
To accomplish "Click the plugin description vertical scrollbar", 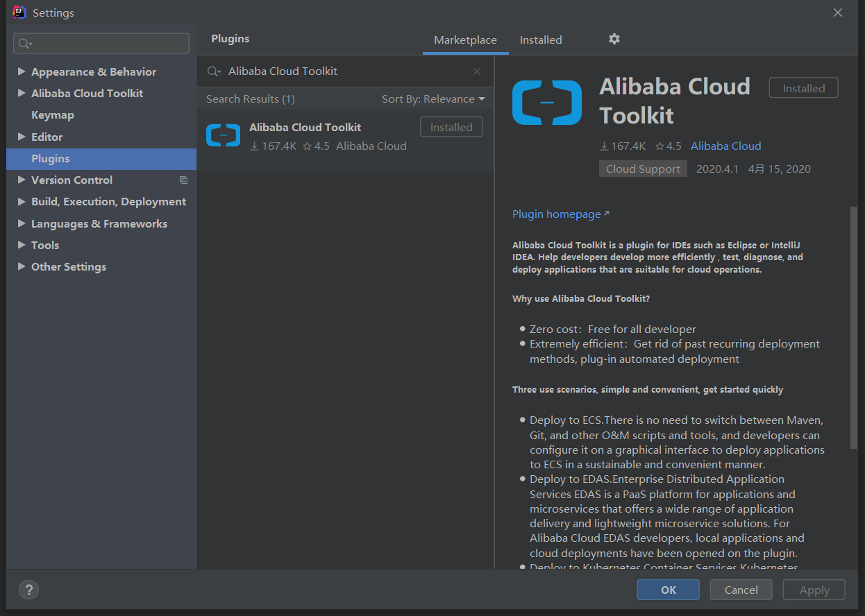I will coord(854,327).
